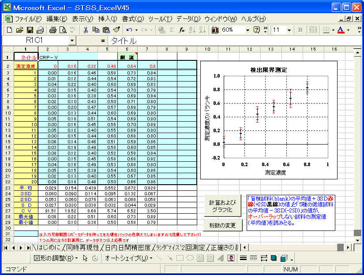
Task: Open the オートシェイプ AutoShapes menu
Action: coord(128,258)
